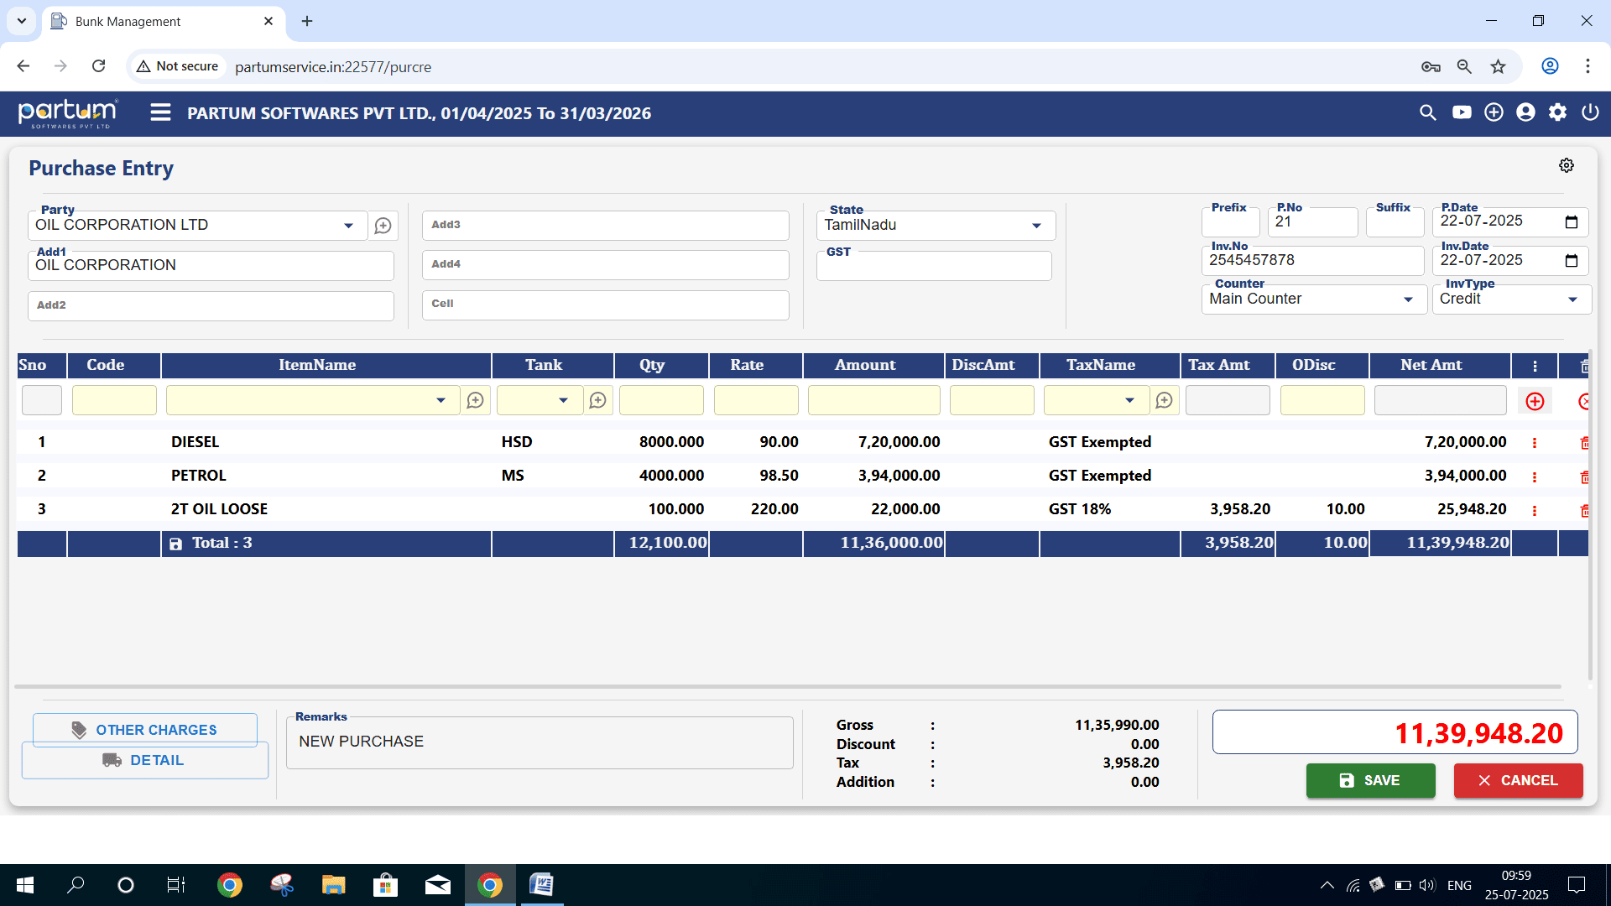Click the header search magnifier icon

[1427, 112]
